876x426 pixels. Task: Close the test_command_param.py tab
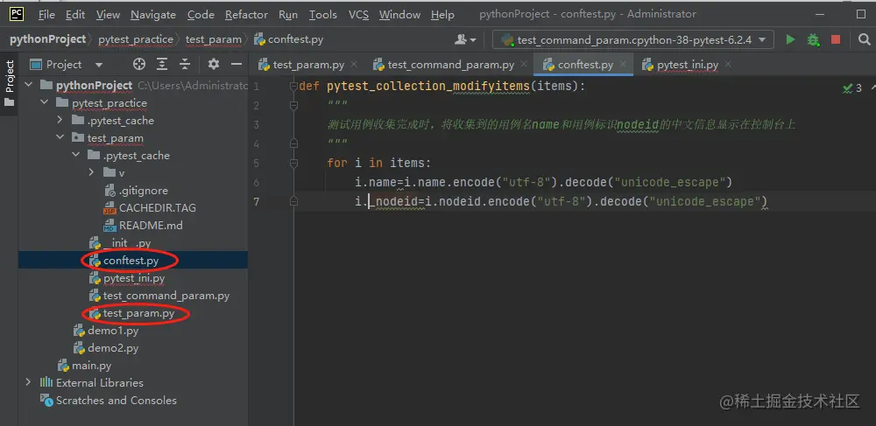click(524, 65)
